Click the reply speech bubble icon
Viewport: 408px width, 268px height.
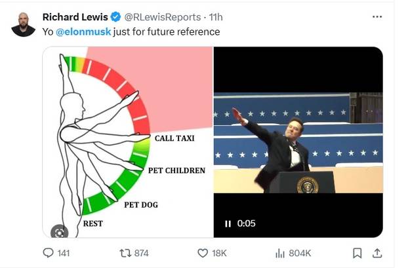[48, 253]
